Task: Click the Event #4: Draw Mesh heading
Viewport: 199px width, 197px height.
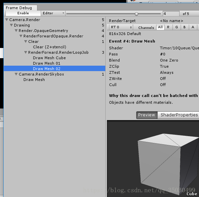Action: (x=132, y=41)
